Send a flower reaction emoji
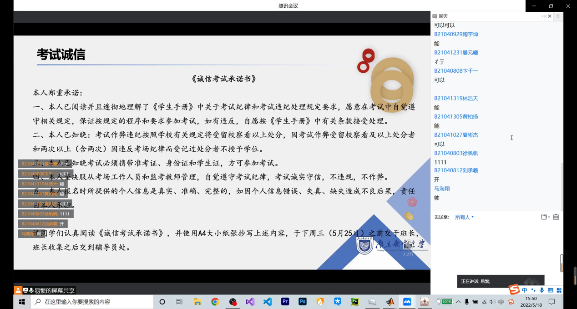Screen dimensions: 577x309 click(412, 202)
